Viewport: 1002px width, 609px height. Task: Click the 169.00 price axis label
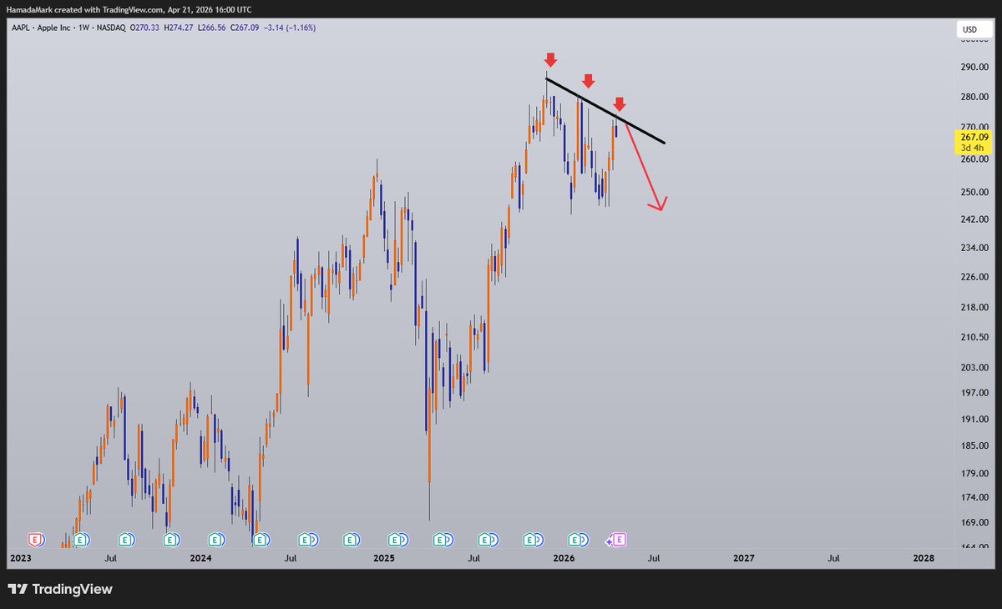click(974, 522)
